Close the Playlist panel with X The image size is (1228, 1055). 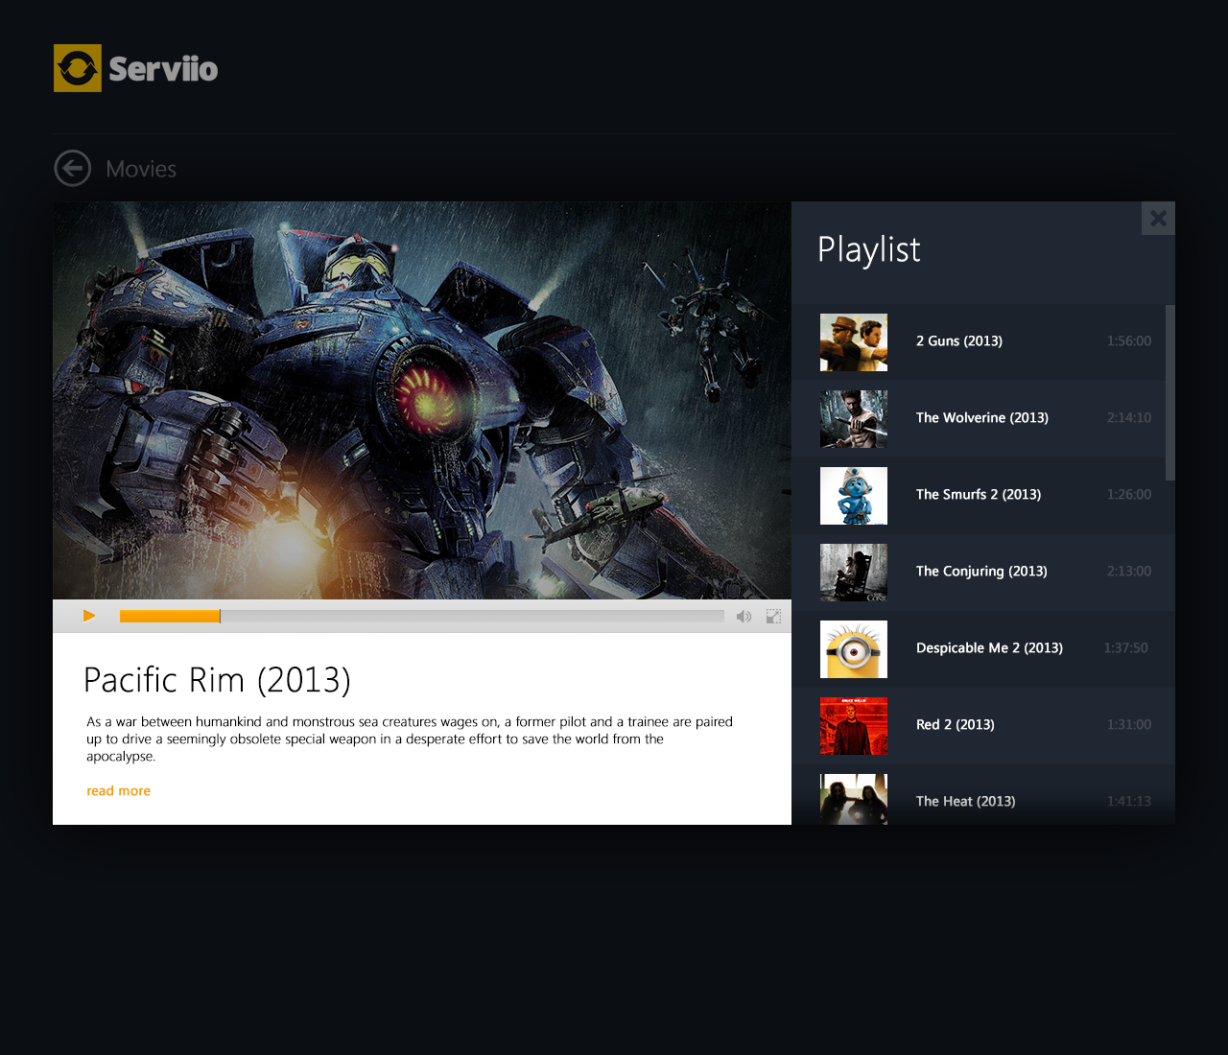1158,218
